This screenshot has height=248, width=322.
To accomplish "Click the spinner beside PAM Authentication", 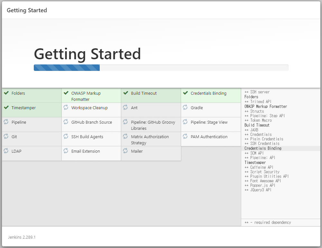I will click(185, 136).
